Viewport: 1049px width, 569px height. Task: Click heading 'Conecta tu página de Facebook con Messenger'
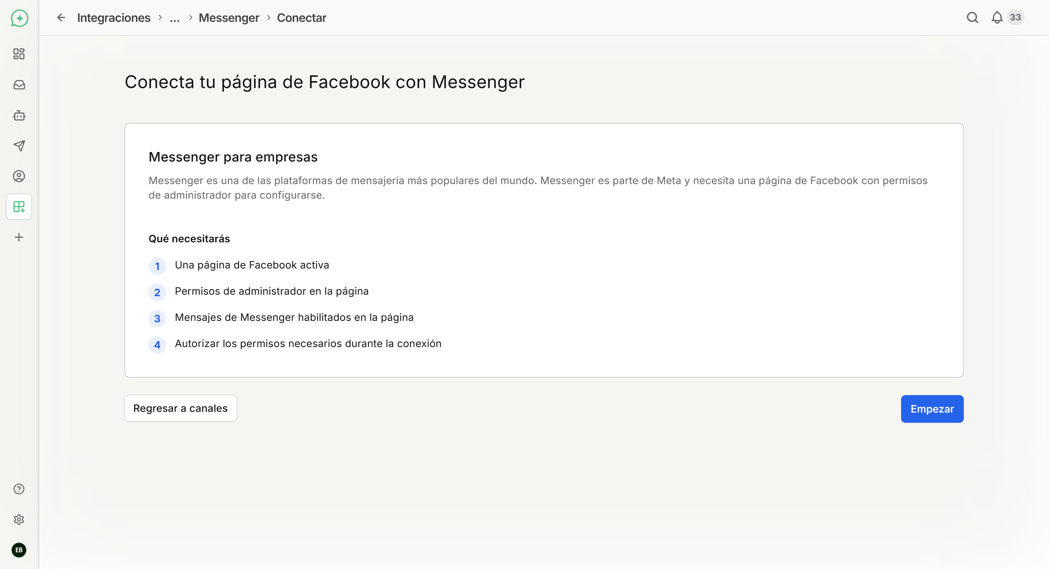325,82
